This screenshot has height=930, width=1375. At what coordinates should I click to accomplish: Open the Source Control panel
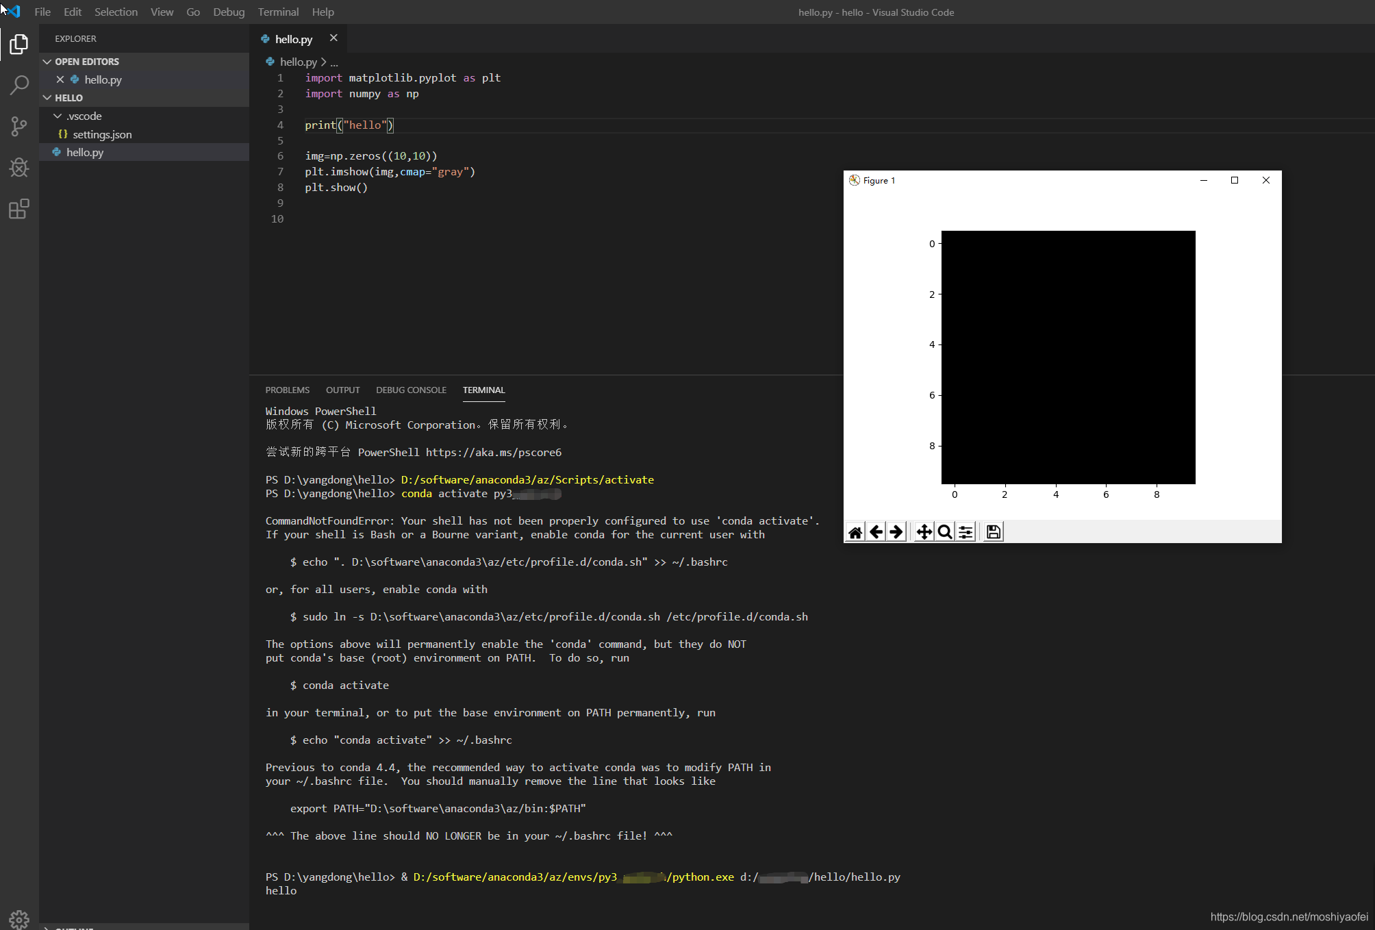(x=18, y=126)
